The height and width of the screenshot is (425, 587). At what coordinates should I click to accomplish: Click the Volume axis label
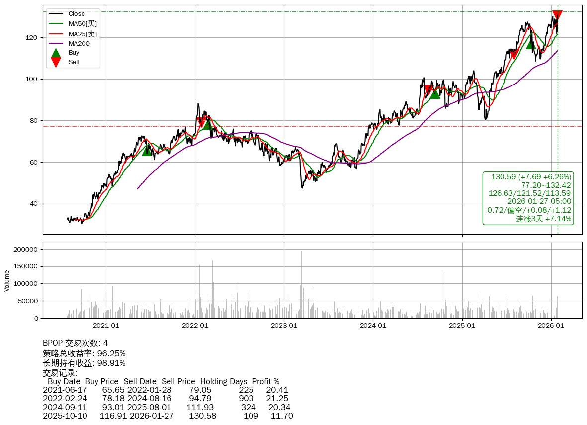pyautogui.click(x=7, y=280)
